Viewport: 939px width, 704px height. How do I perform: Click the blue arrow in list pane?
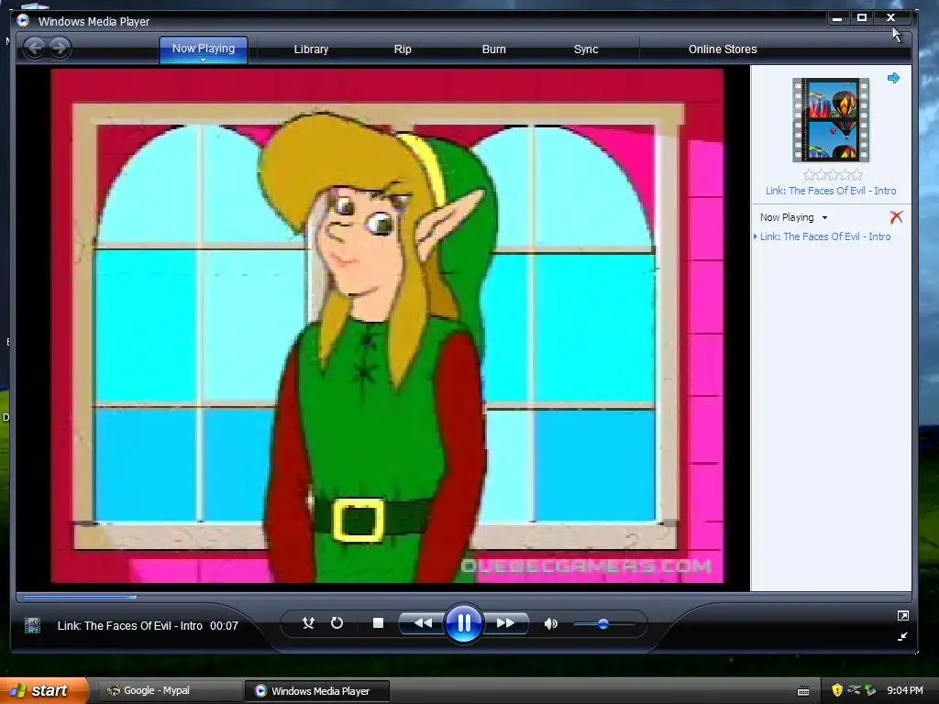pyautogui.click(x=893, y=78)
